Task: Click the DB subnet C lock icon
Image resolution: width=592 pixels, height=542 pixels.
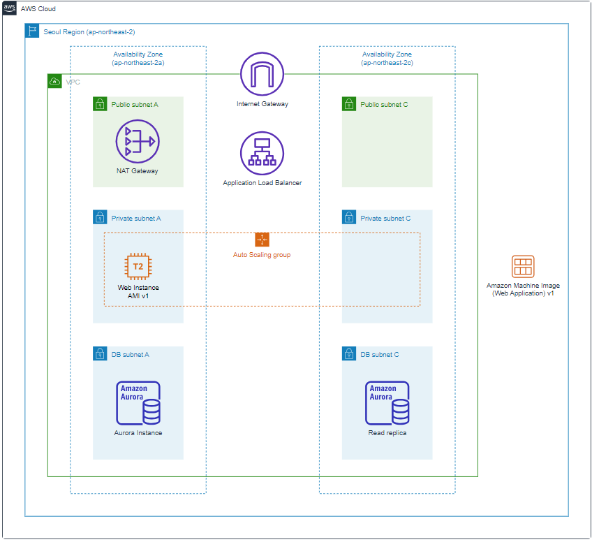Action: (349, 353)
